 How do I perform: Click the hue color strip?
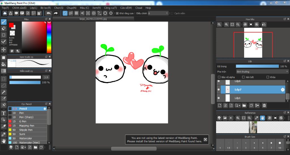point(49,37)
